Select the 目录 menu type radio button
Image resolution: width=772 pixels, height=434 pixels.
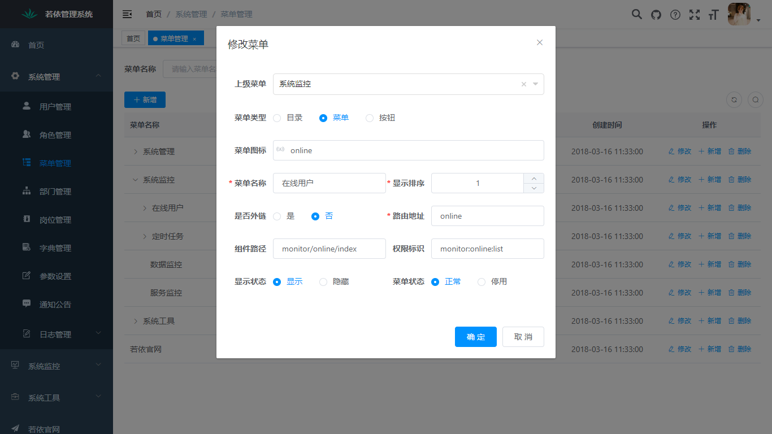pyautogui.click(x=276, y=118)
